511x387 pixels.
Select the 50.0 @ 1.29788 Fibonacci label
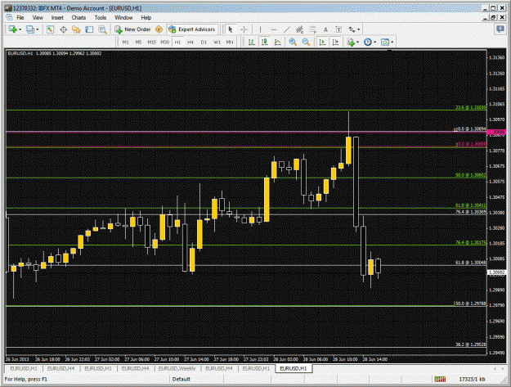pyautogui.click(x=470, y=304)
